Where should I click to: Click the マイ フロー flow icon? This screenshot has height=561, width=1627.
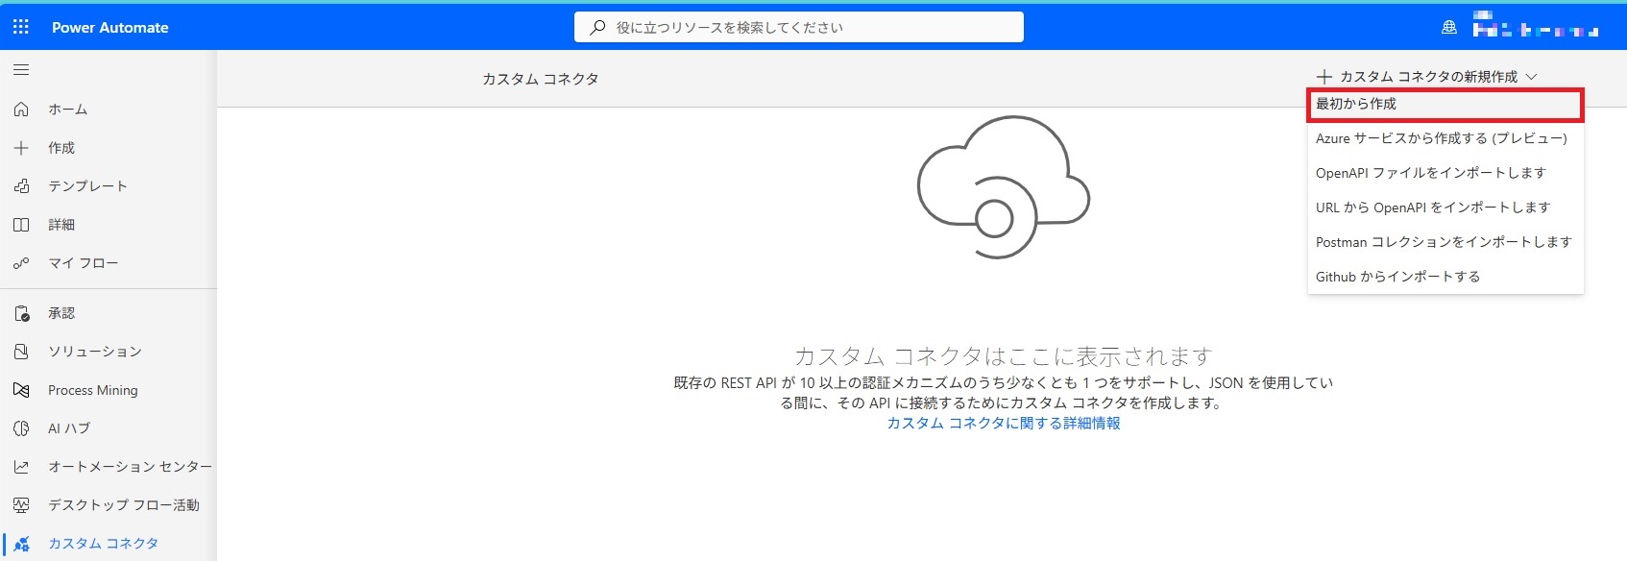(21, 263)
